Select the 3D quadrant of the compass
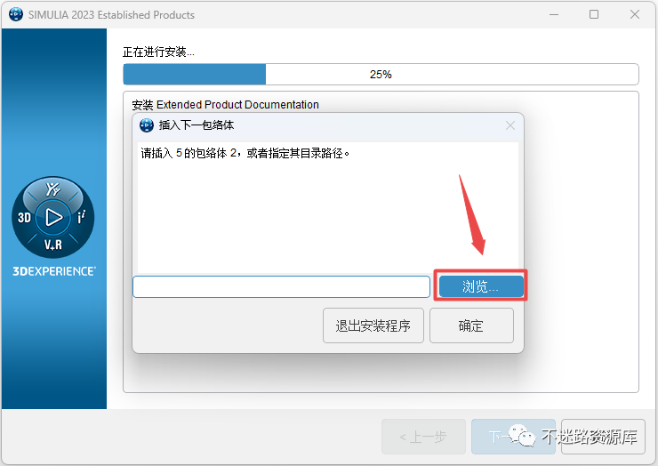This screenshot has height=466, width=658. 24,218
